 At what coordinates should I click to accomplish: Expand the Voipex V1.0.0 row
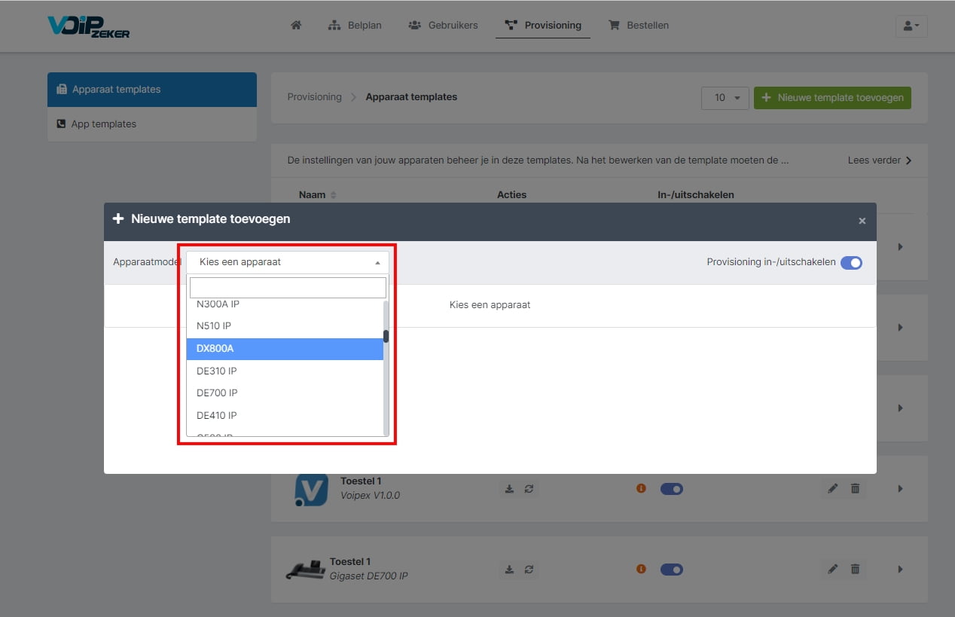click(x=900, y=489)
